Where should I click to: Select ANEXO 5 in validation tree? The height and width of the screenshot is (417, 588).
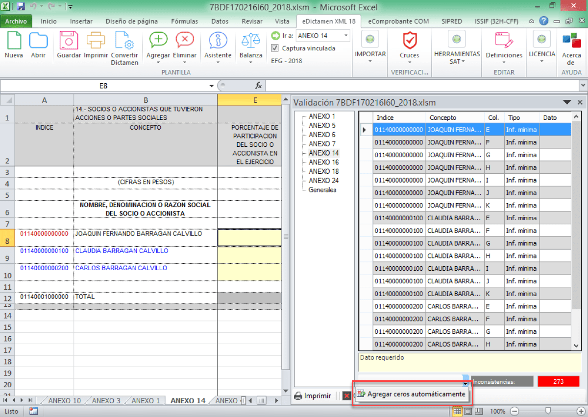322,125
